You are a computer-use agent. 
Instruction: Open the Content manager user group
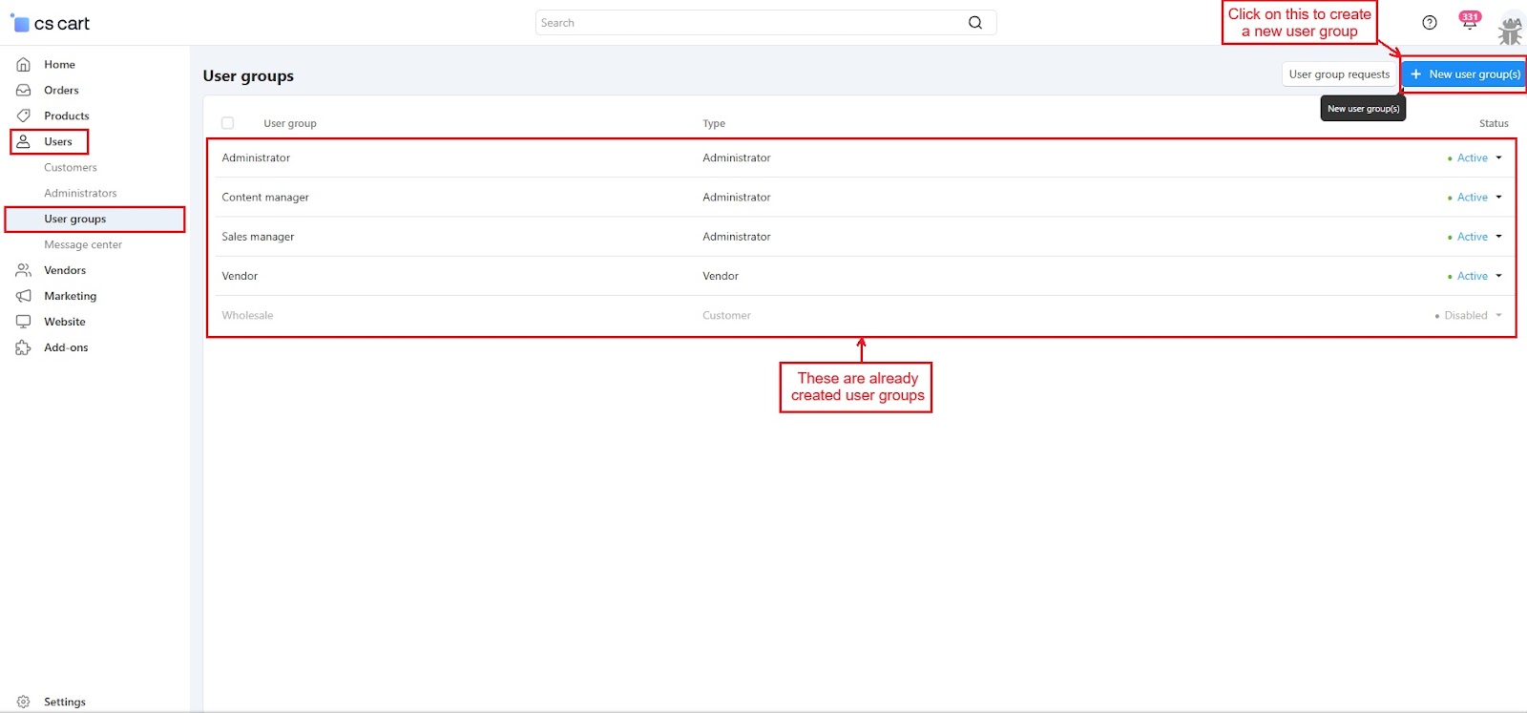point(265,198)
